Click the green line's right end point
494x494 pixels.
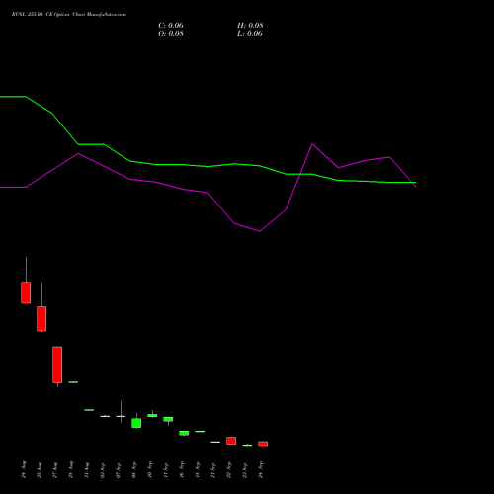point(415,182)
